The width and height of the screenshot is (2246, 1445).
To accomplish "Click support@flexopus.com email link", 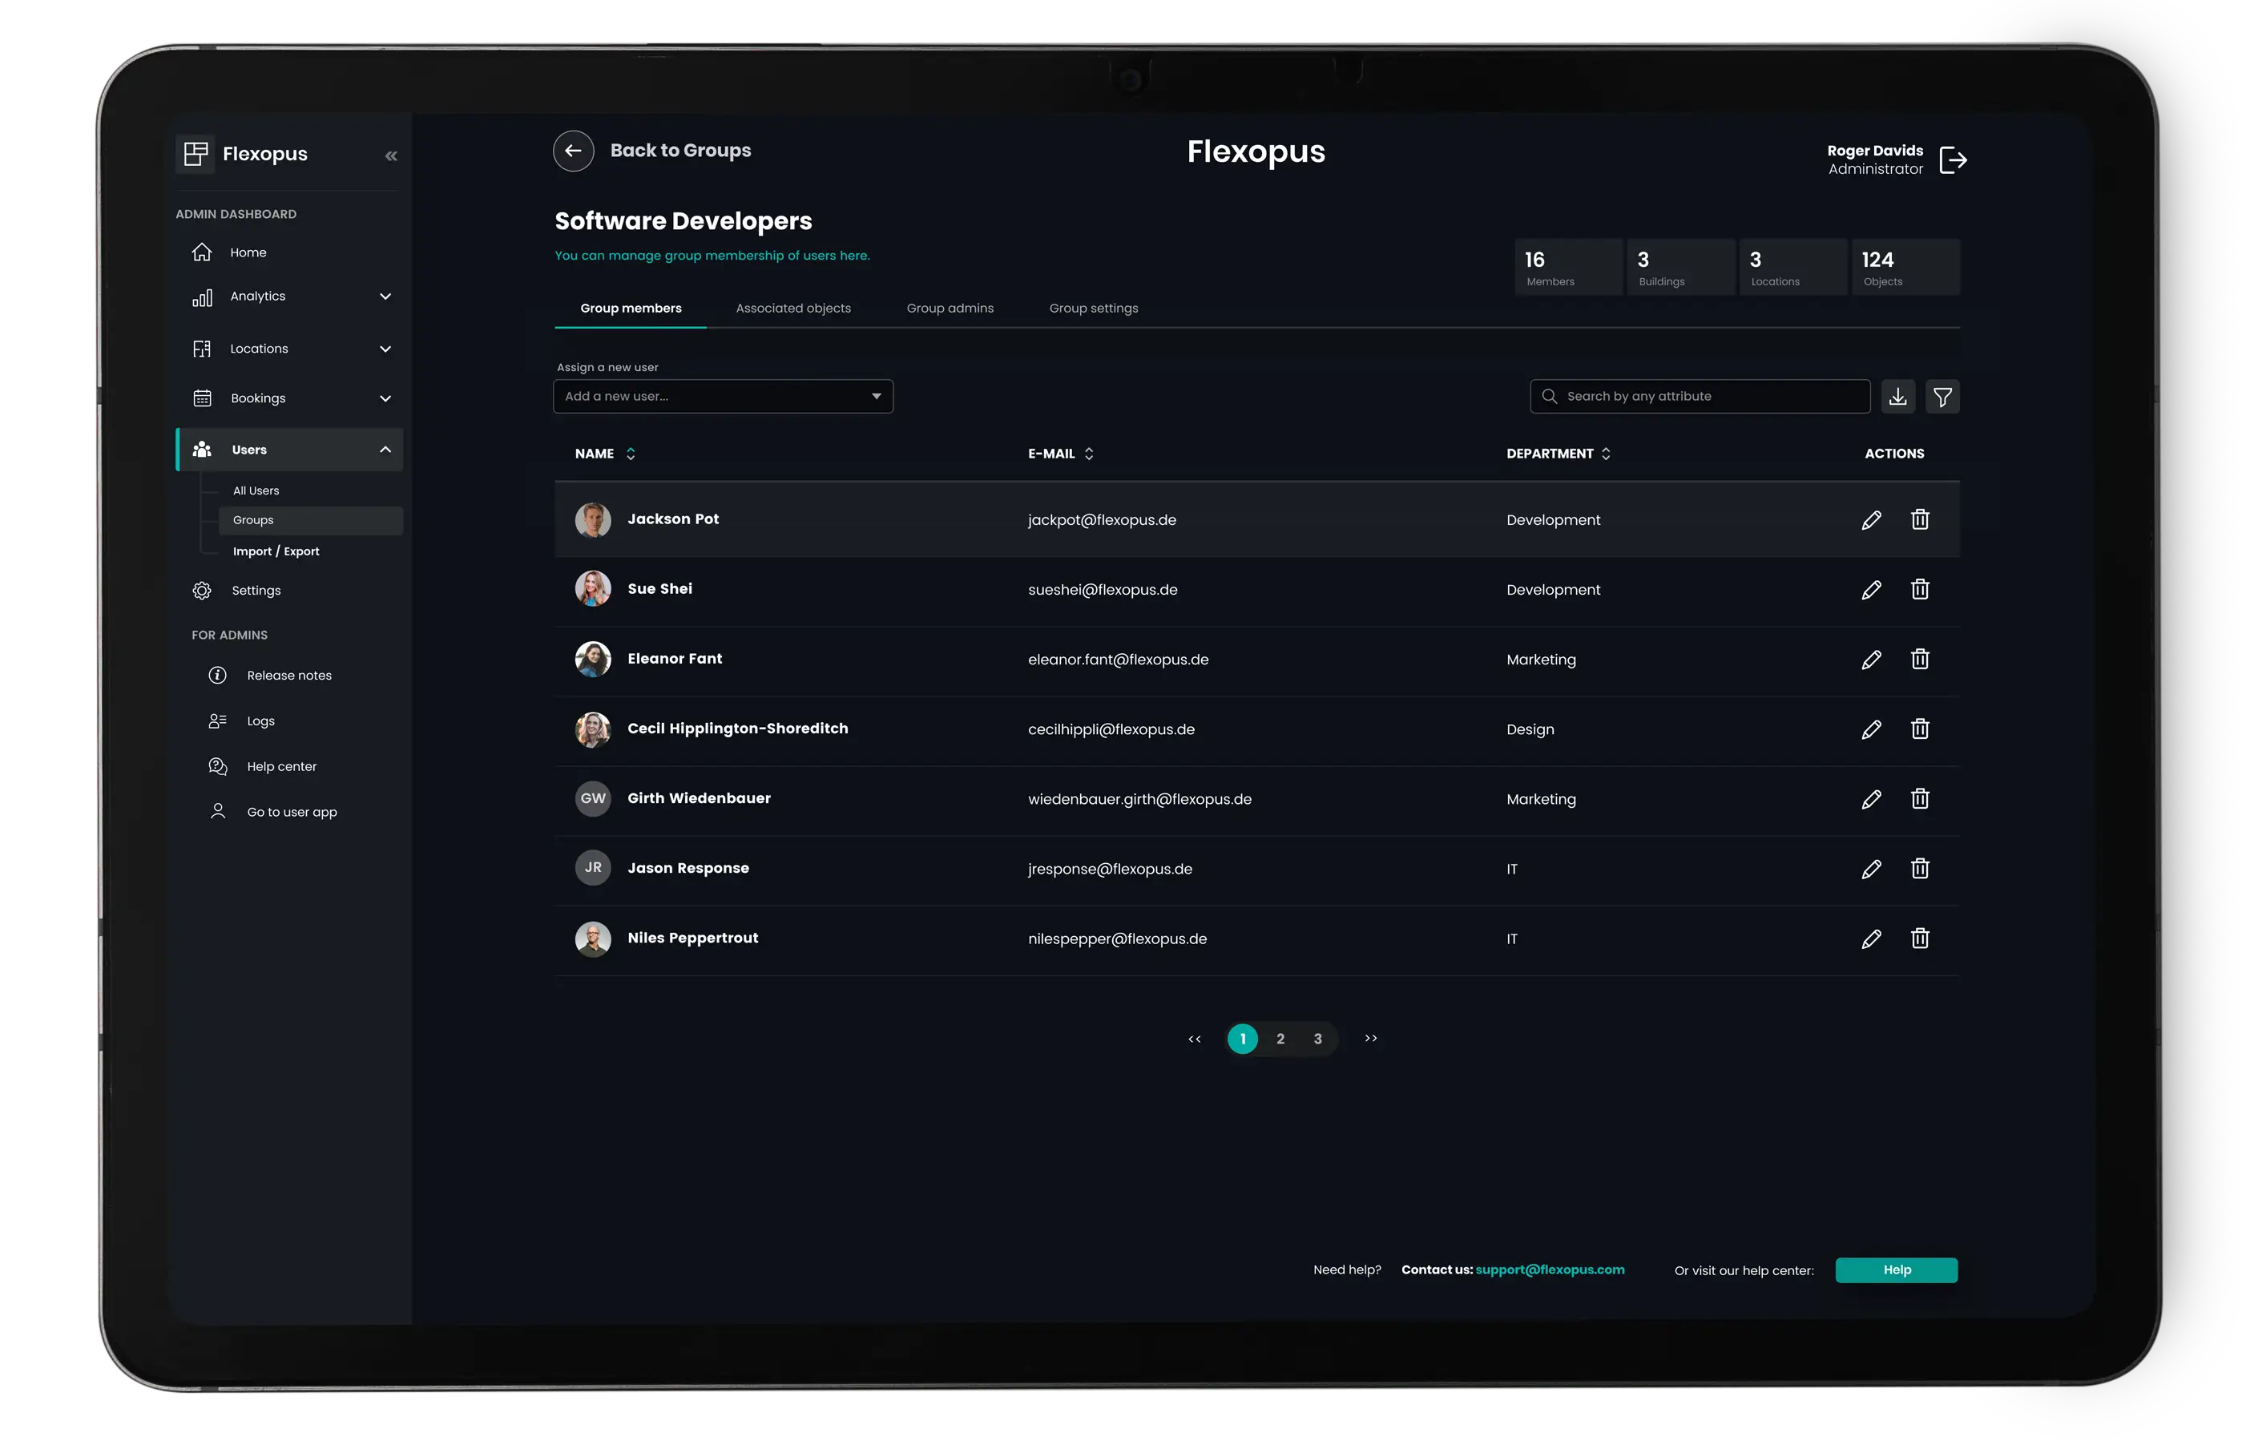I will coord(1549,1269).
